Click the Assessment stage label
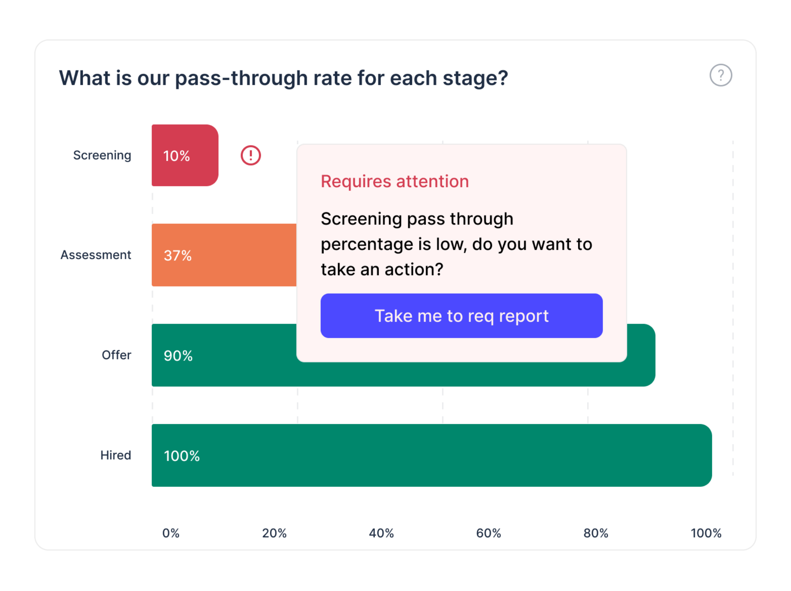 click(95, 255)
